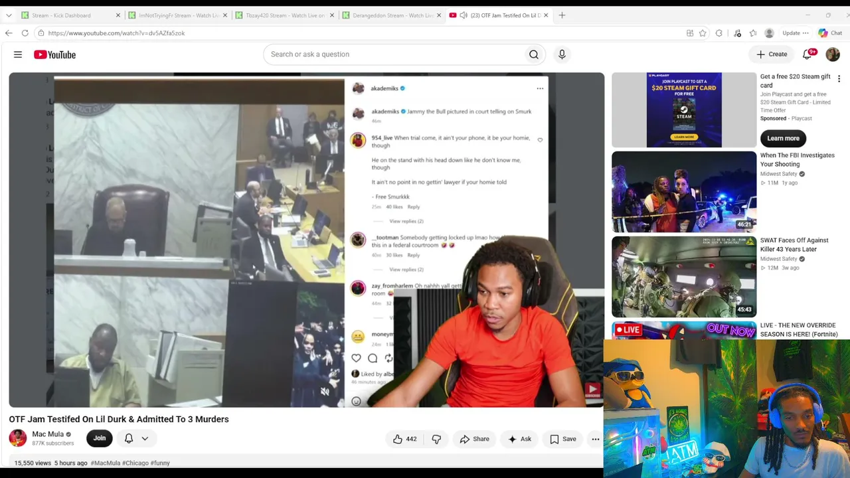Bookmark this page with the star

point(703,33)
